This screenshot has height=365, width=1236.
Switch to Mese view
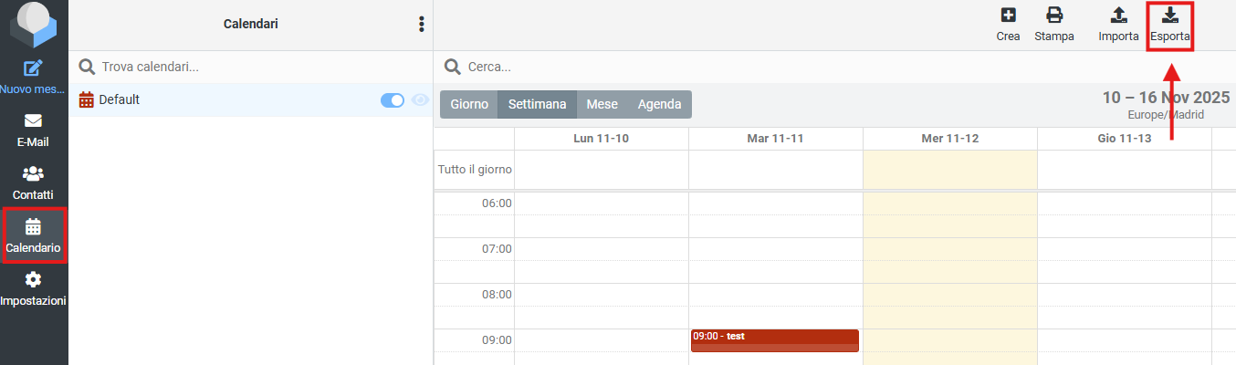(602, 104)
